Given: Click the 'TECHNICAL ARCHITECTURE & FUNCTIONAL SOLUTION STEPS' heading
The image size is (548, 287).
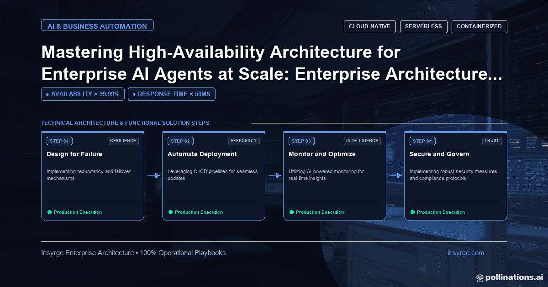Looking at the screenshot, I should tap(125, 123).
